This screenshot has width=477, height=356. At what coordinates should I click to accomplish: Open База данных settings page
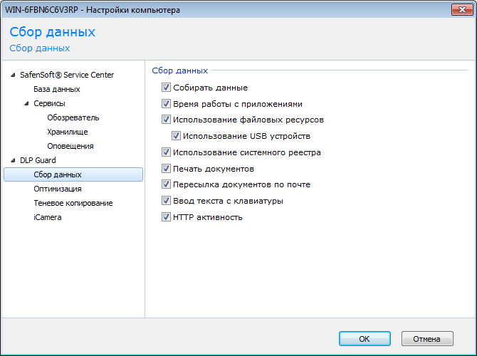click(56, 89)
